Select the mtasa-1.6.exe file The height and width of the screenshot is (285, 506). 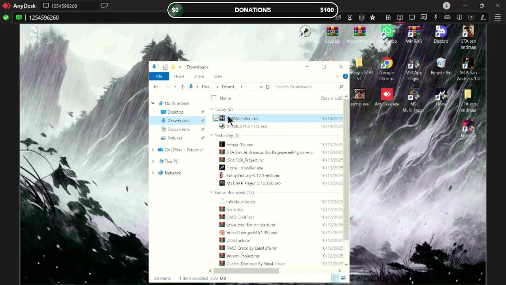click(x=240, y=145)
